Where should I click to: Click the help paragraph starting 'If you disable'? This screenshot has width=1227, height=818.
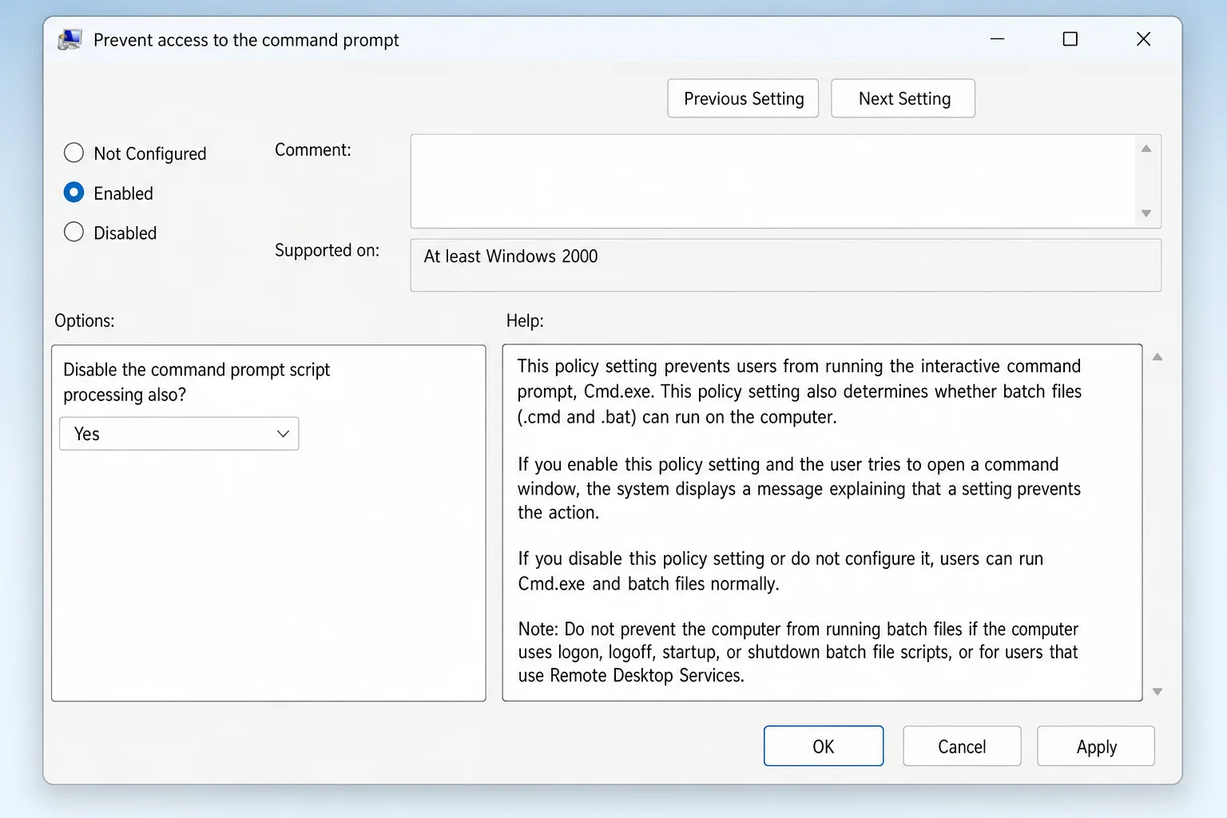pos(780,571)
